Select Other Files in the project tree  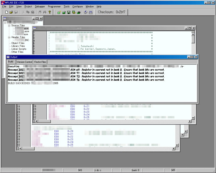[17, 52]
